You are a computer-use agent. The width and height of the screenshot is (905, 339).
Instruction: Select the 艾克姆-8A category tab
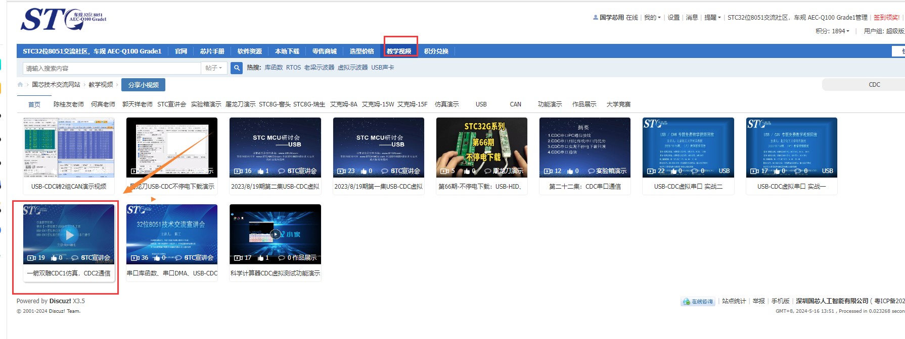pyautogui.click(x=344, y=104)
